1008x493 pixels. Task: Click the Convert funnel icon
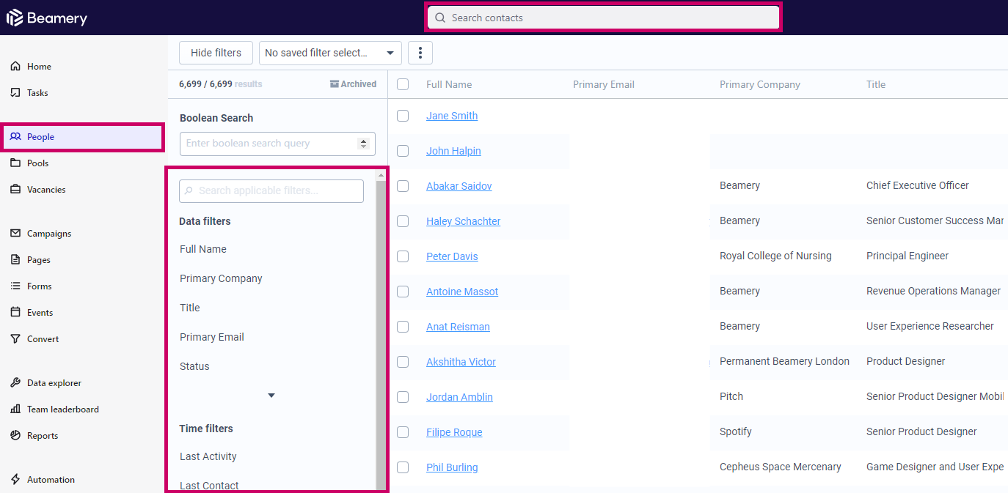[15, 339]
